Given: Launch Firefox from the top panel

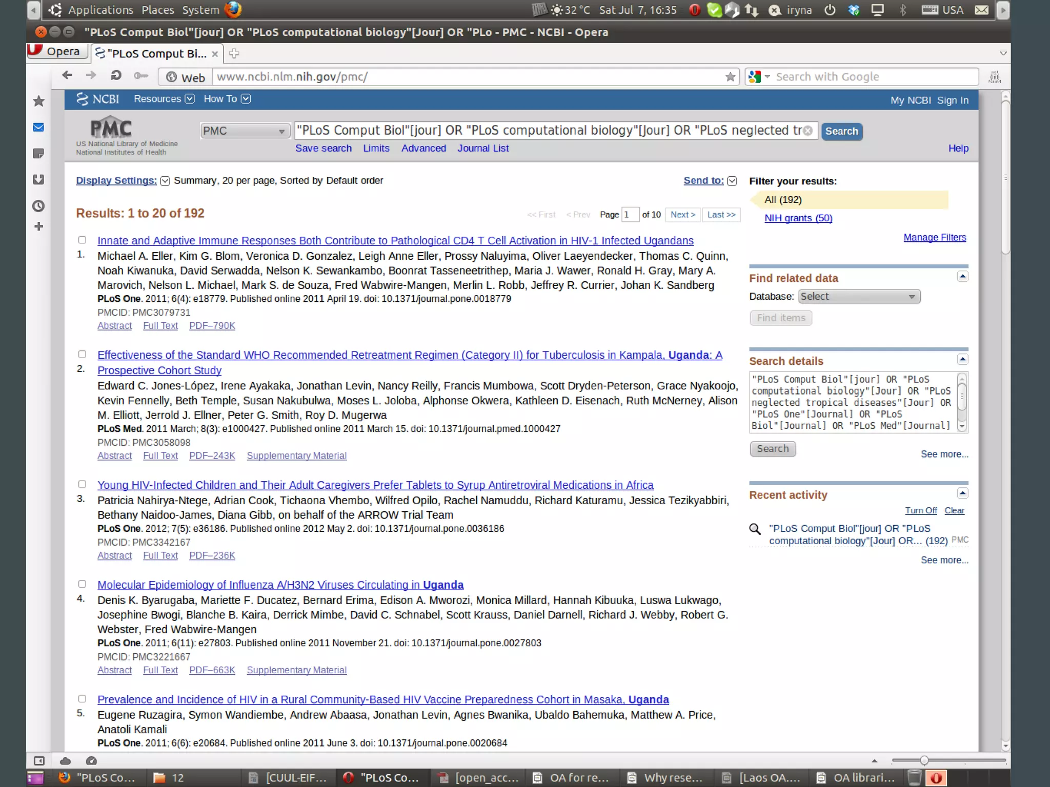Looking at the screenshot, I should 233,10.
